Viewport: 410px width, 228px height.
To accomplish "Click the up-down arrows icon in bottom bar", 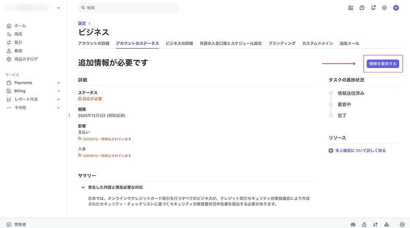I will click(375, 224).
